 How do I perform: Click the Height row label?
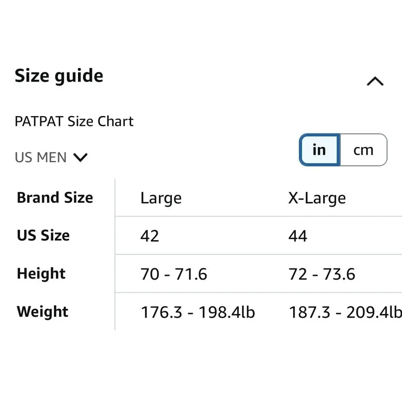point(41,273)
